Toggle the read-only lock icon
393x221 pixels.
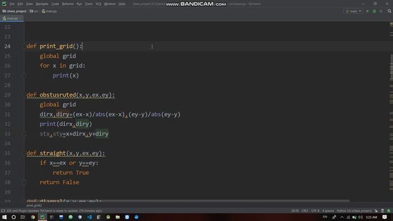(376, 211)
